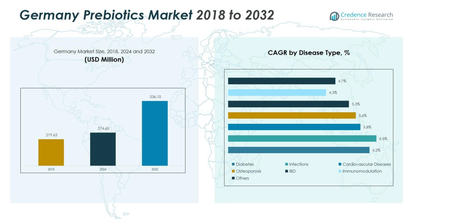The image size is (467, 219).
Task: Click the 2032 axis label
Action: pyautogui.click(x=155, y=170)
